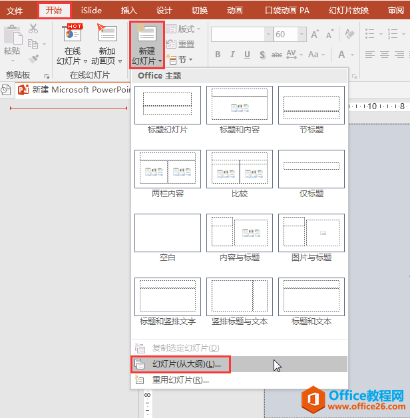
Task: Switch to the Insert (插入) tab
Action: pyautogui.click(x=129, y=10)
